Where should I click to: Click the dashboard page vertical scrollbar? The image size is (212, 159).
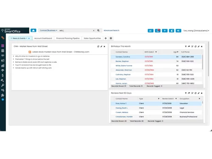click(x=209, y=59)
